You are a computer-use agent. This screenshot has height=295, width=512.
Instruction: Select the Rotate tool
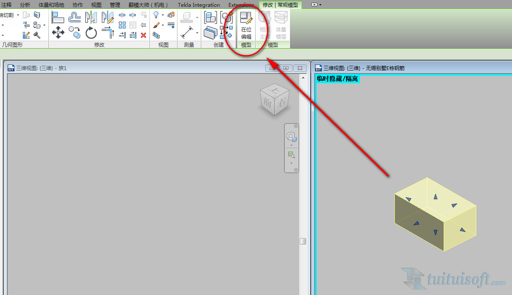coord(91,32)
